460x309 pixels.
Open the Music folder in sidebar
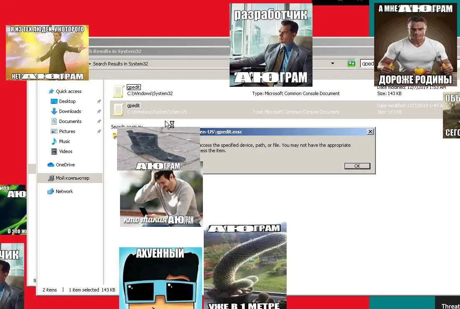65,141
